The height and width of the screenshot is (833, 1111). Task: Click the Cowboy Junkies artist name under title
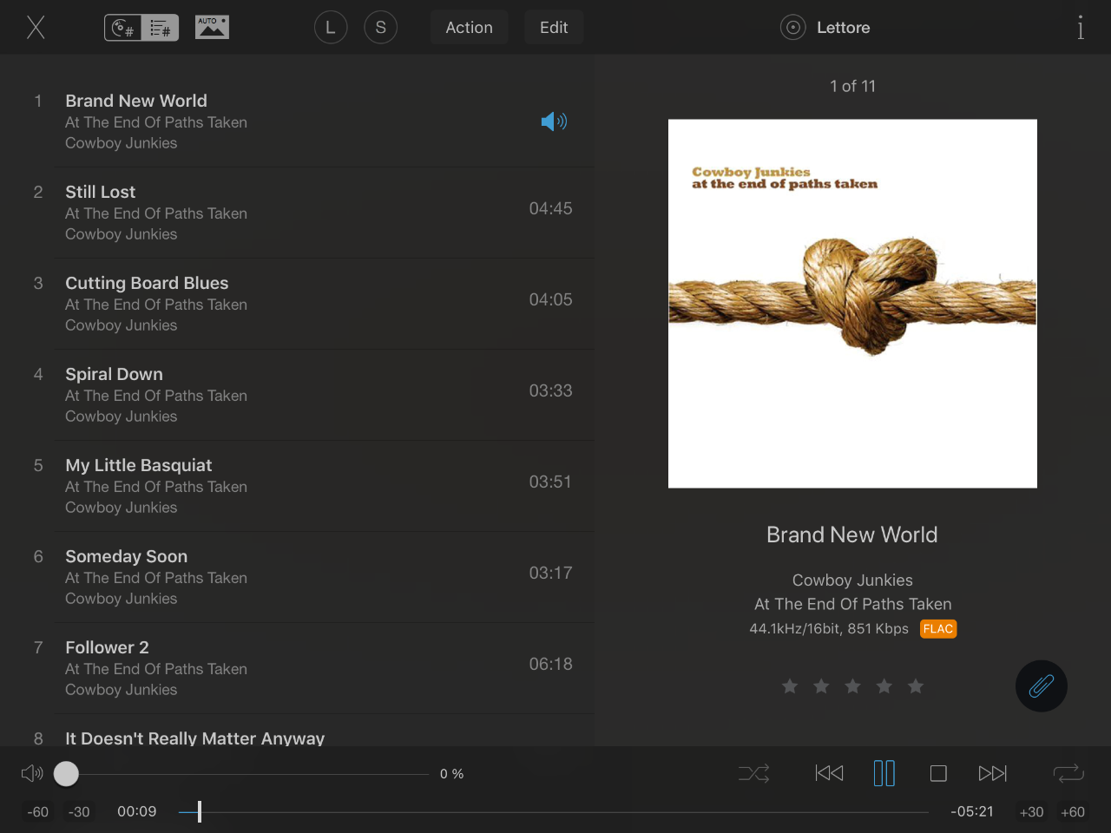point(852,580)
